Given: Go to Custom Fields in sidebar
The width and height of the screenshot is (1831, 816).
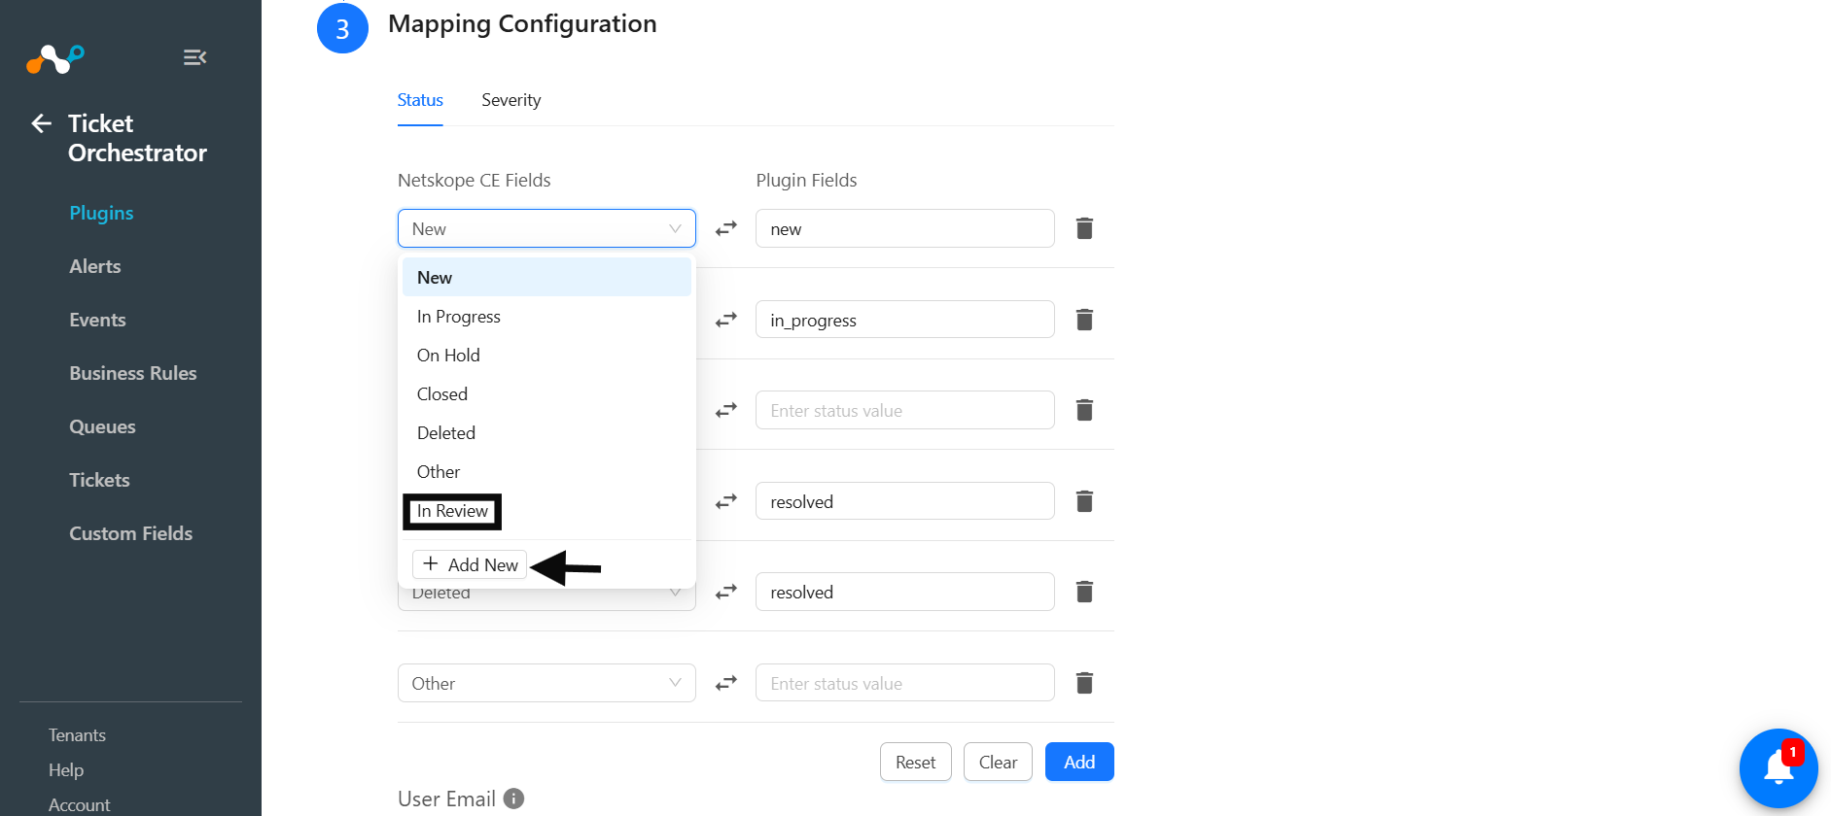Looking at the screenshot, I should (131, 533).
